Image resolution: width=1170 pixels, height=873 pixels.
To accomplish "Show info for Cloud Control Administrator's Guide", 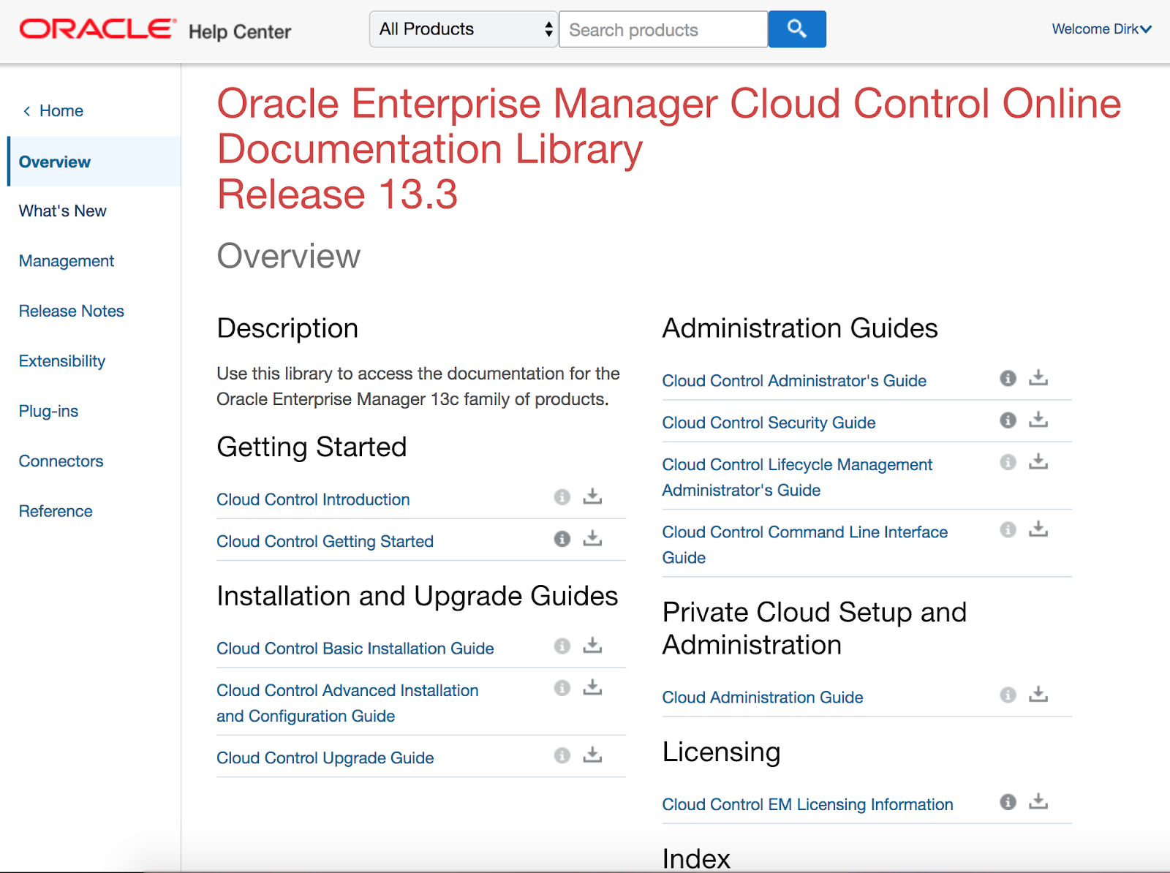I will pyautogui.click(x=1008, y=378).
